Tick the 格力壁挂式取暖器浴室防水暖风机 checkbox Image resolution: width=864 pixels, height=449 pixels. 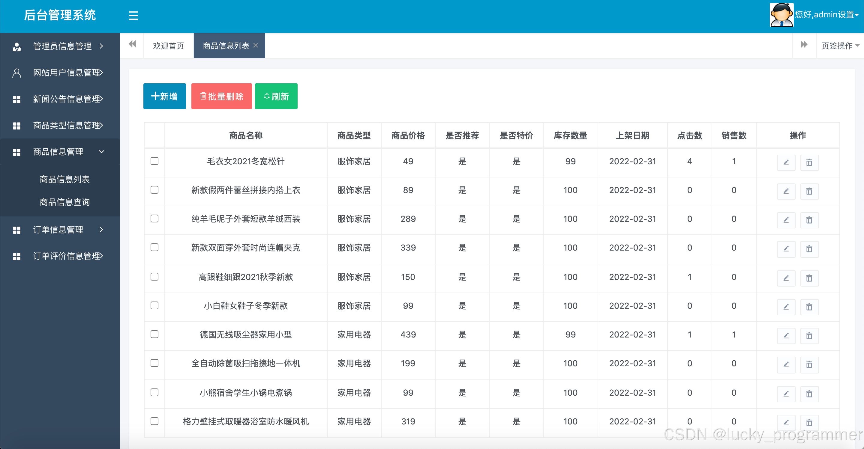pyautogui.click(x=154, y=421)
